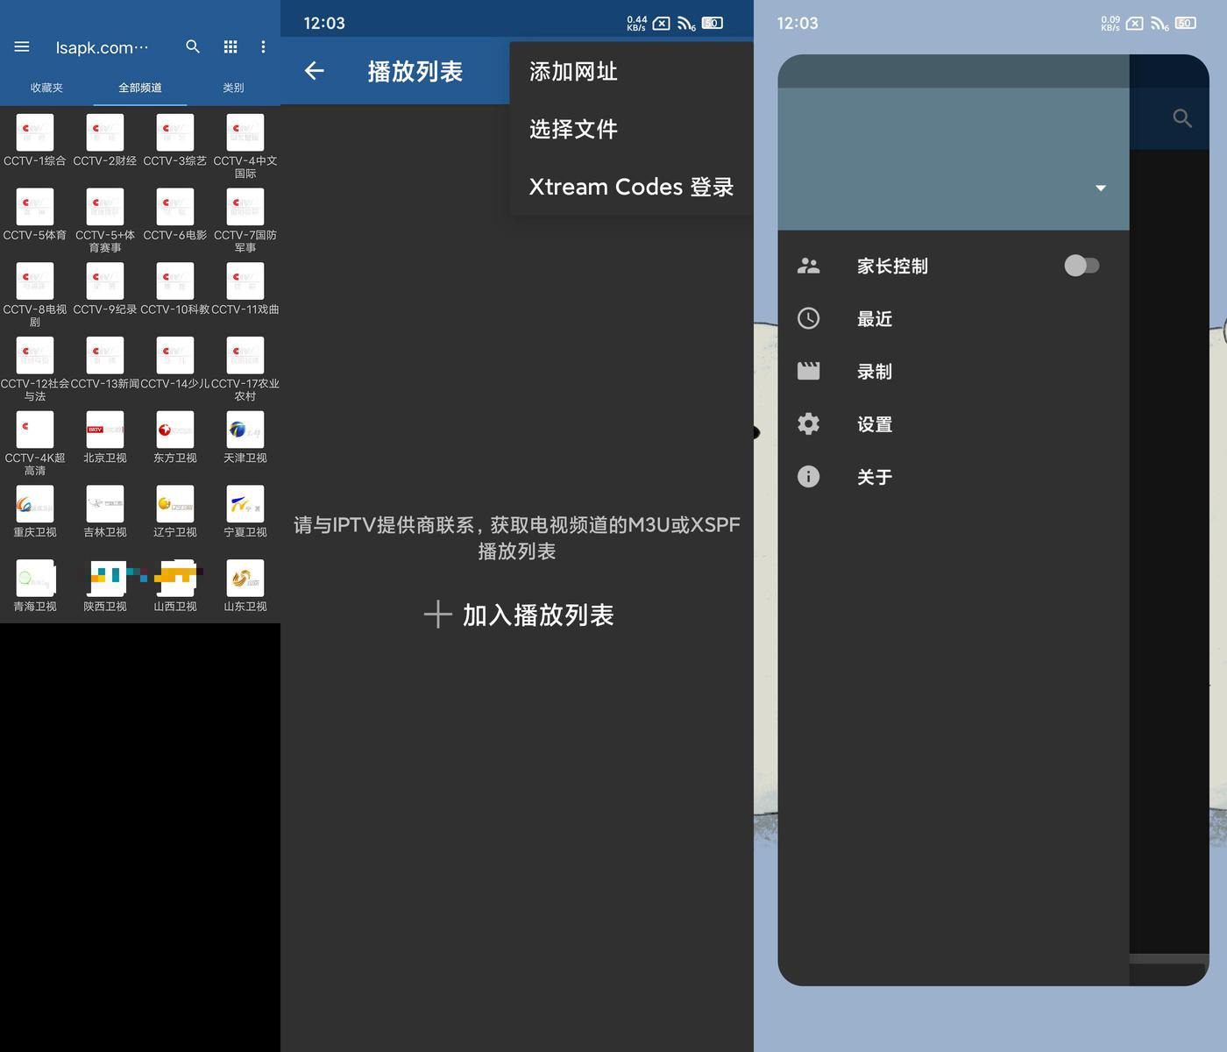Open the CCTV-1综合 channel thumbnail

(35, 133)
